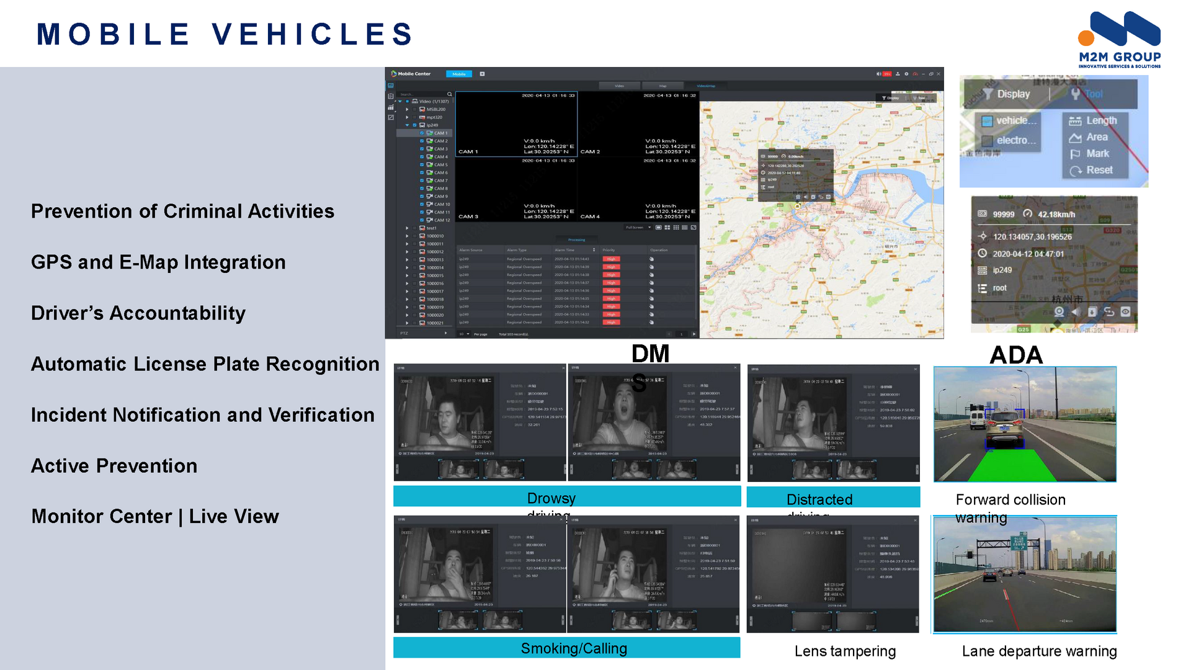Choose the Mark flag tool
This screenshot has height=670, width=1191.
click(1090, 153)
